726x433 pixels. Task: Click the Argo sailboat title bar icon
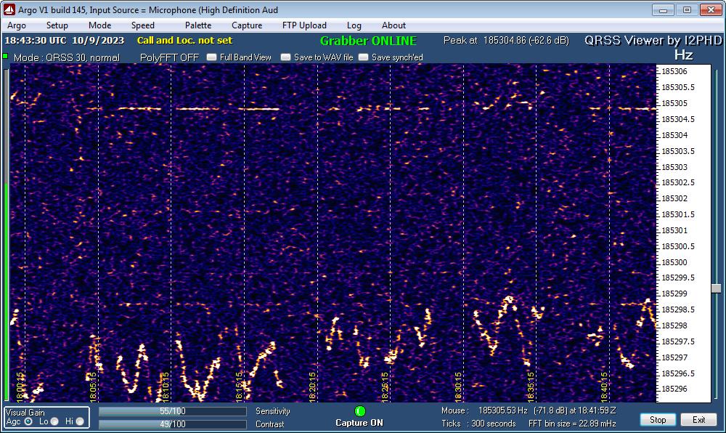[x=9, y=9]
